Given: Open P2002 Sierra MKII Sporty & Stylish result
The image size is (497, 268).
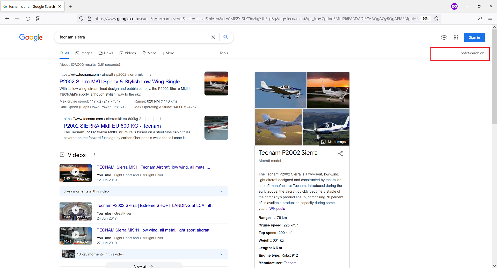Looking at the screenshot, I should (x=122, y=82).
